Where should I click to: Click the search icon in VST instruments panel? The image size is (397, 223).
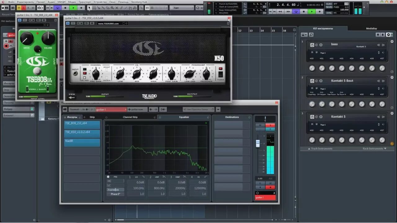click(311, 35)
